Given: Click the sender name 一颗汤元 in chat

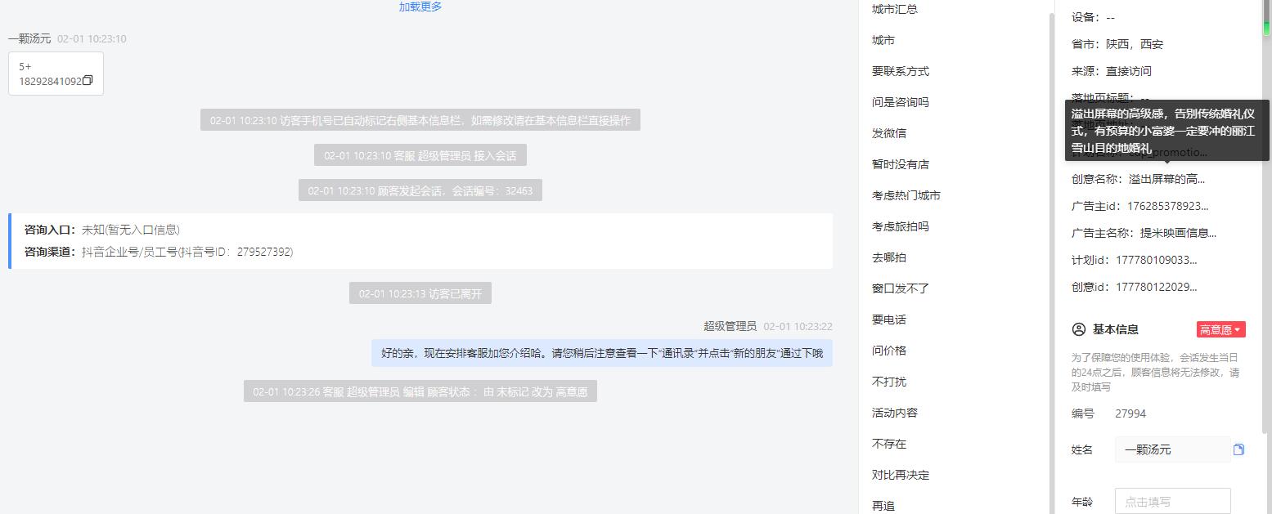Looking at the screenshot, I should [x=29, y=38].
